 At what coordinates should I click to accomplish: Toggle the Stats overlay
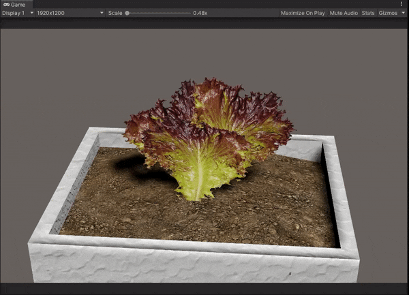(x=368, y=13)
